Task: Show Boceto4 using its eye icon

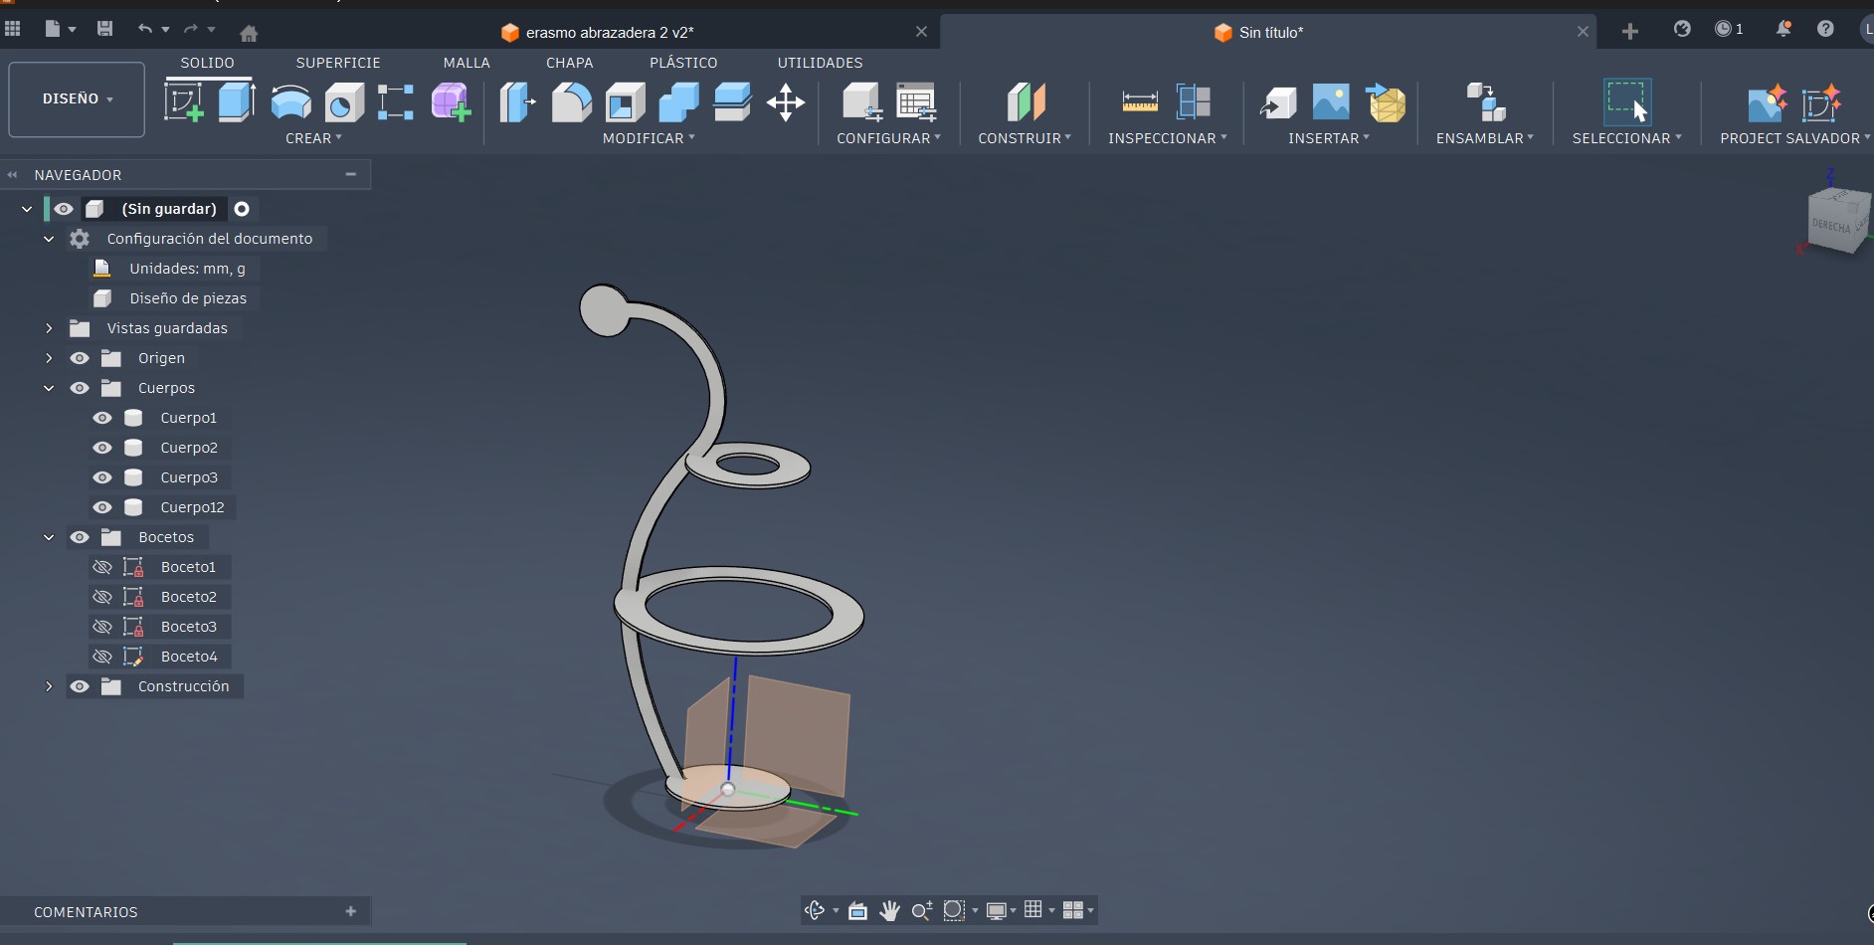Action: pos(102,657)
